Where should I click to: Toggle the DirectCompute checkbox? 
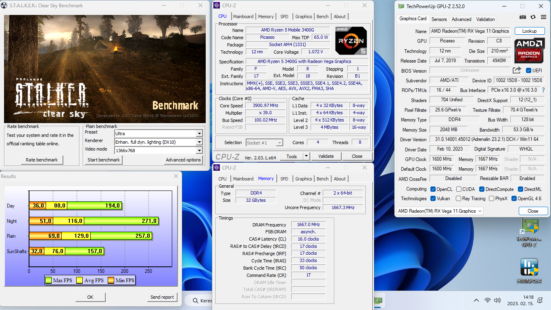[482, 189]
